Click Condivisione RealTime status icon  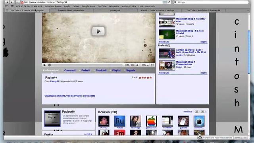click(200, 138)
